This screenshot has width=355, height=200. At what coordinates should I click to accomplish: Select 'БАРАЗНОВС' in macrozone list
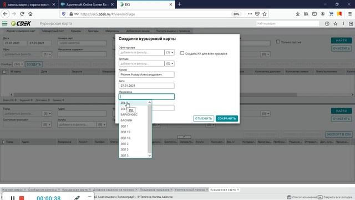point(133,114)
